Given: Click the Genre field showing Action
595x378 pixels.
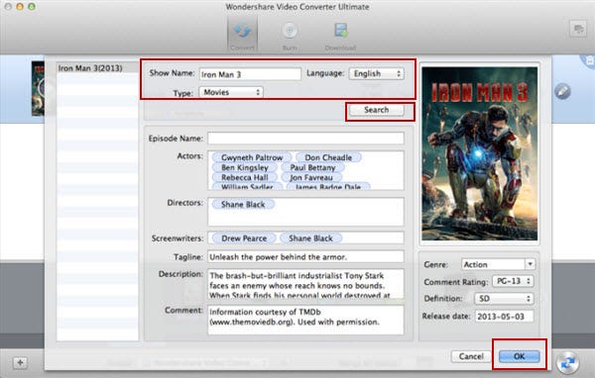Looking at the screenshot, I should click(x=493, y=264).
